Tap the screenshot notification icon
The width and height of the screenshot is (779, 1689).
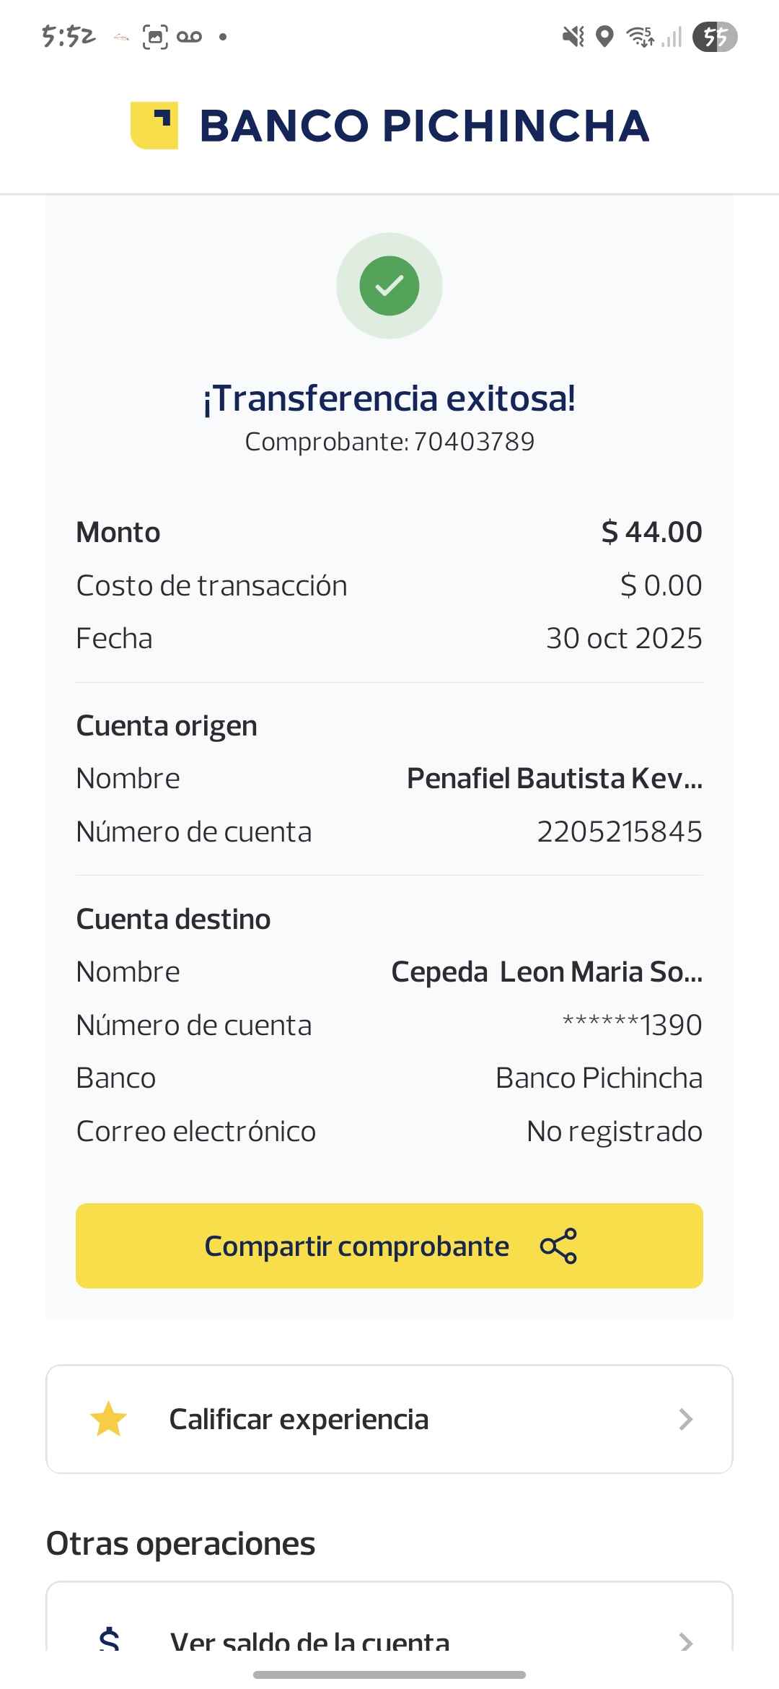[155, 36]
